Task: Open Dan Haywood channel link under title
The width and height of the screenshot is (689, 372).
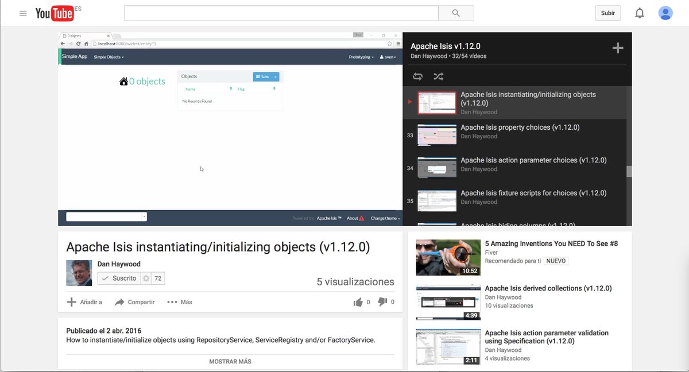Action: pyautogui.click(x=119, y=264)
